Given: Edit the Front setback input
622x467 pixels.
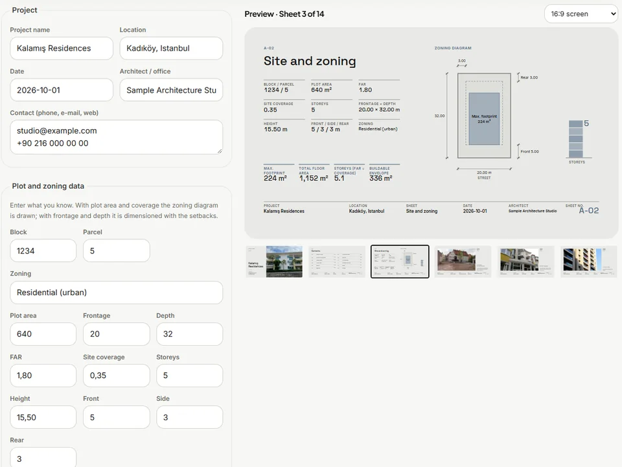Looking at the screenshot, I should (117, 417).
